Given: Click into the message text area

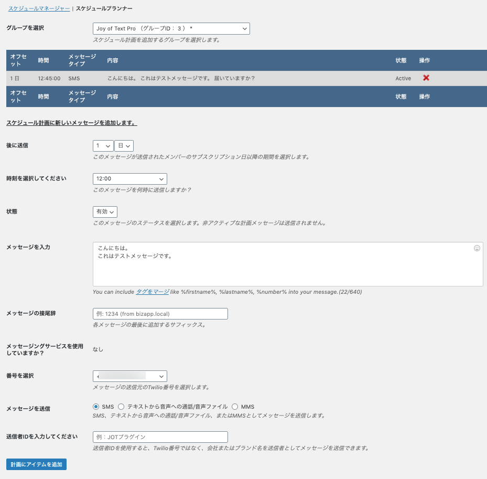Looking at the screenshot, I should click(x=288, y=264).
